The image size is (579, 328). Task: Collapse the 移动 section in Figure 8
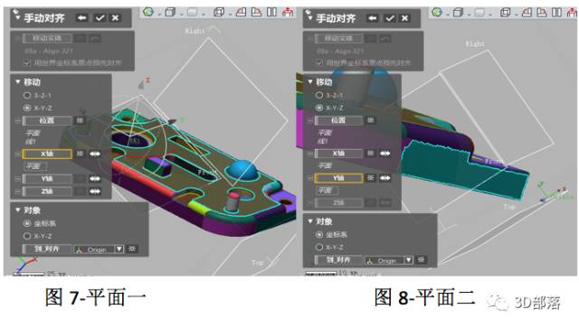click(309, 82)
